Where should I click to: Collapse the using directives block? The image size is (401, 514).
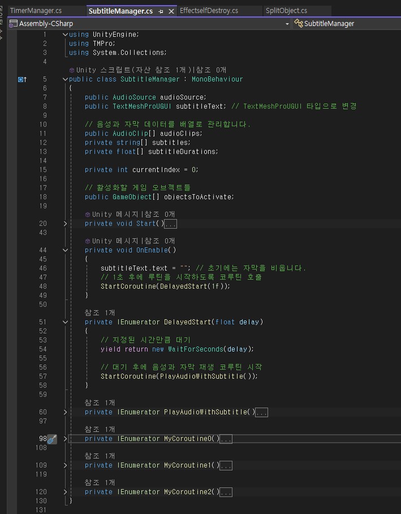(x=65, y=35)
